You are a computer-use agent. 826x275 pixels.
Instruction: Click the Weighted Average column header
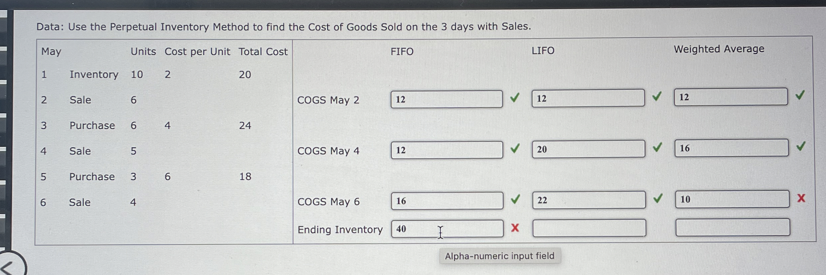click(718, 49)
